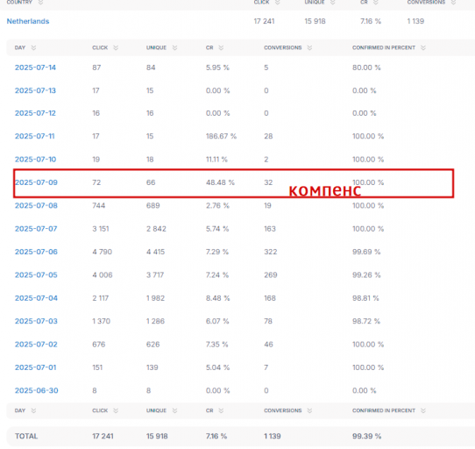Click the DAY label in top header
The image size is (475, 449).
click(x=20, y=48)
